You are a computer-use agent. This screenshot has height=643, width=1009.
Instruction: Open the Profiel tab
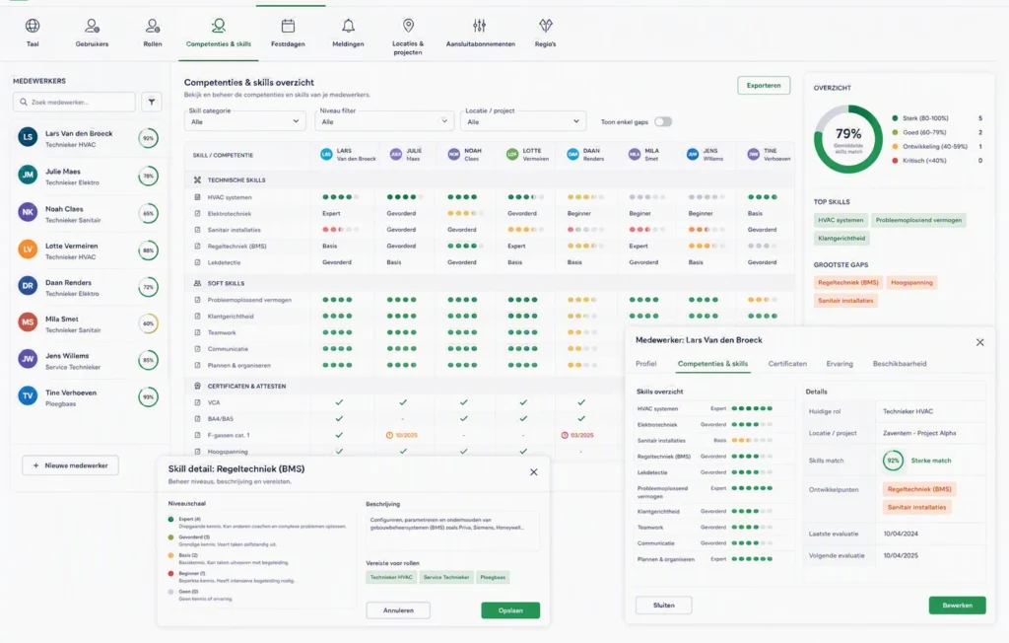click(646, 364)
